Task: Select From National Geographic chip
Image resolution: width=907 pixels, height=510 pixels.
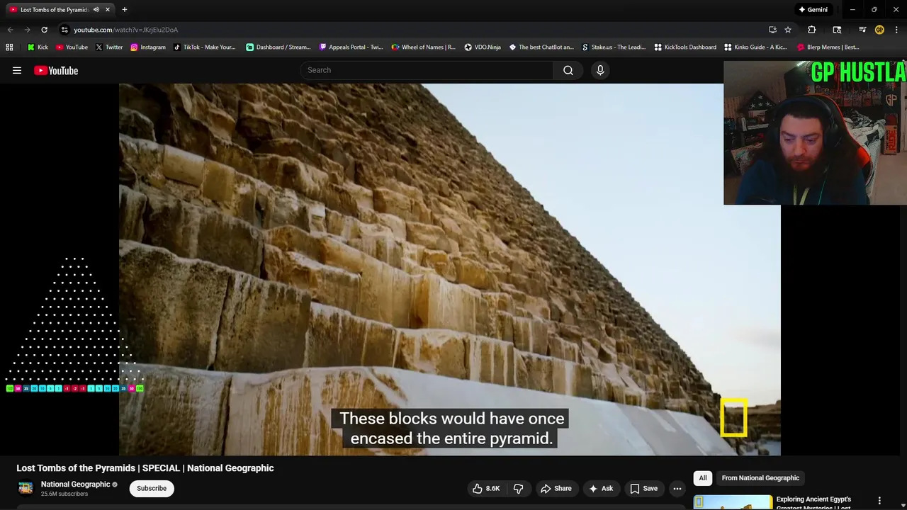Action: 760,478
